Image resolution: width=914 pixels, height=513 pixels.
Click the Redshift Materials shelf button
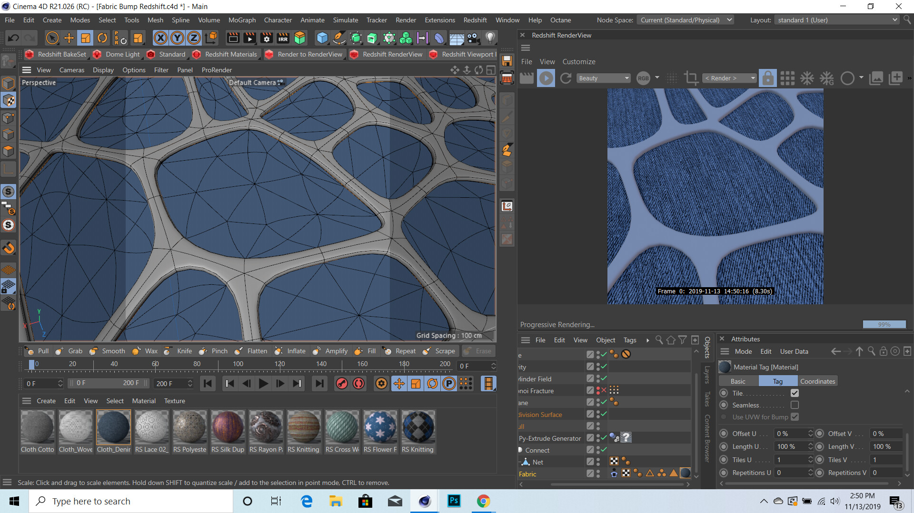click(x=225, y=54)
